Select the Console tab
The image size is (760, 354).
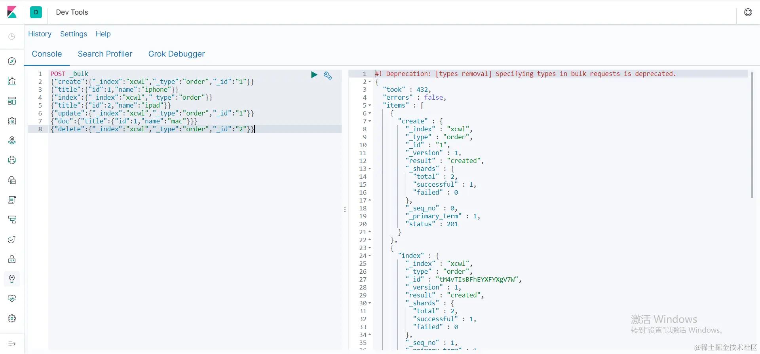(47, 54)
